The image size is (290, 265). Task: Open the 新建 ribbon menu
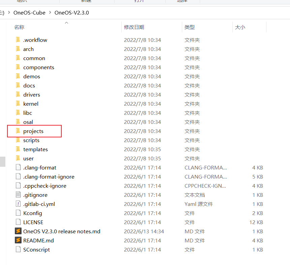pos(86,1)
